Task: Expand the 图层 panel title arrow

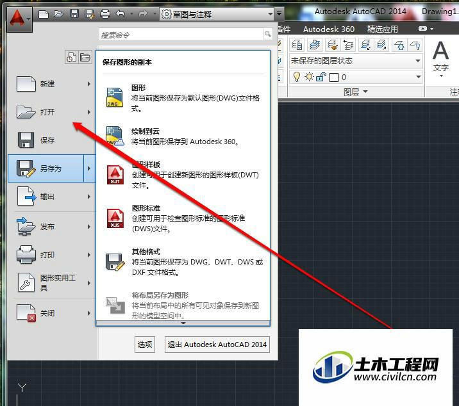Action: tap(365, 92)
